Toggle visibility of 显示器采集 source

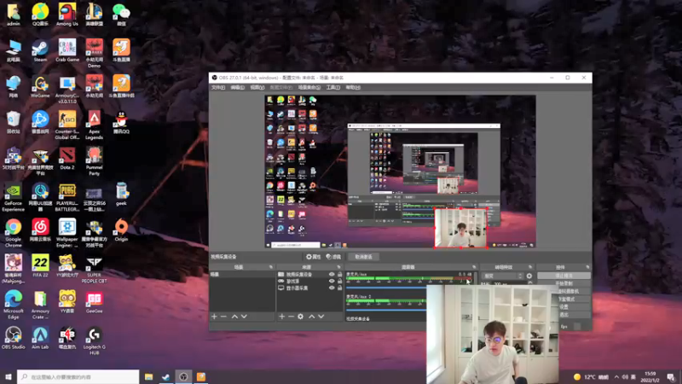(x=332, y=288)
